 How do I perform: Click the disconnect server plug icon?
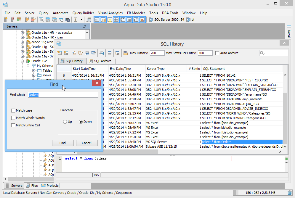pos(33,20)
